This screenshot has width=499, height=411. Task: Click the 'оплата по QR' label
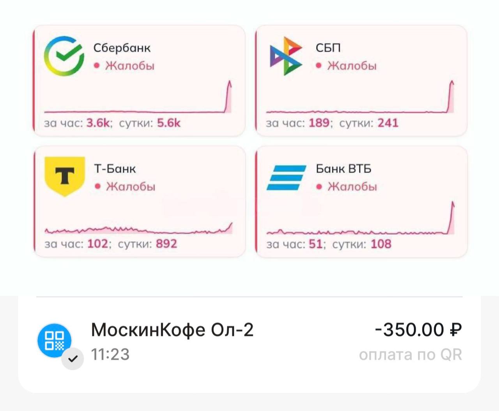click(x=410, y=355)
